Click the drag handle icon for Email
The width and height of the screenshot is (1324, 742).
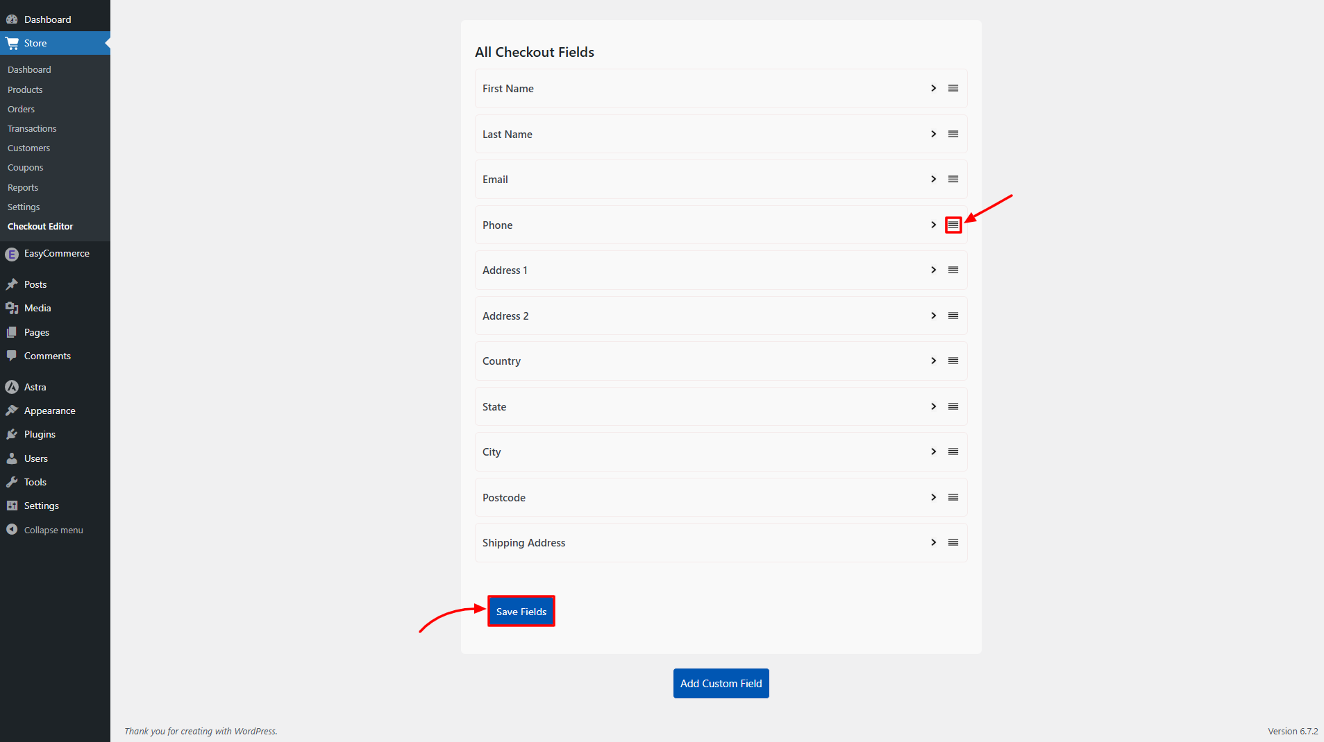(x=953, y=179)
